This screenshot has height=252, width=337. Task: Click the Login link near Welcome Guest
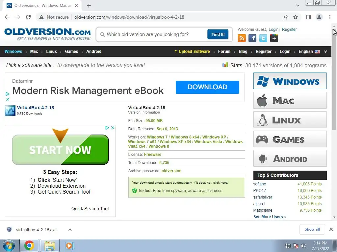tap(273, 30)
